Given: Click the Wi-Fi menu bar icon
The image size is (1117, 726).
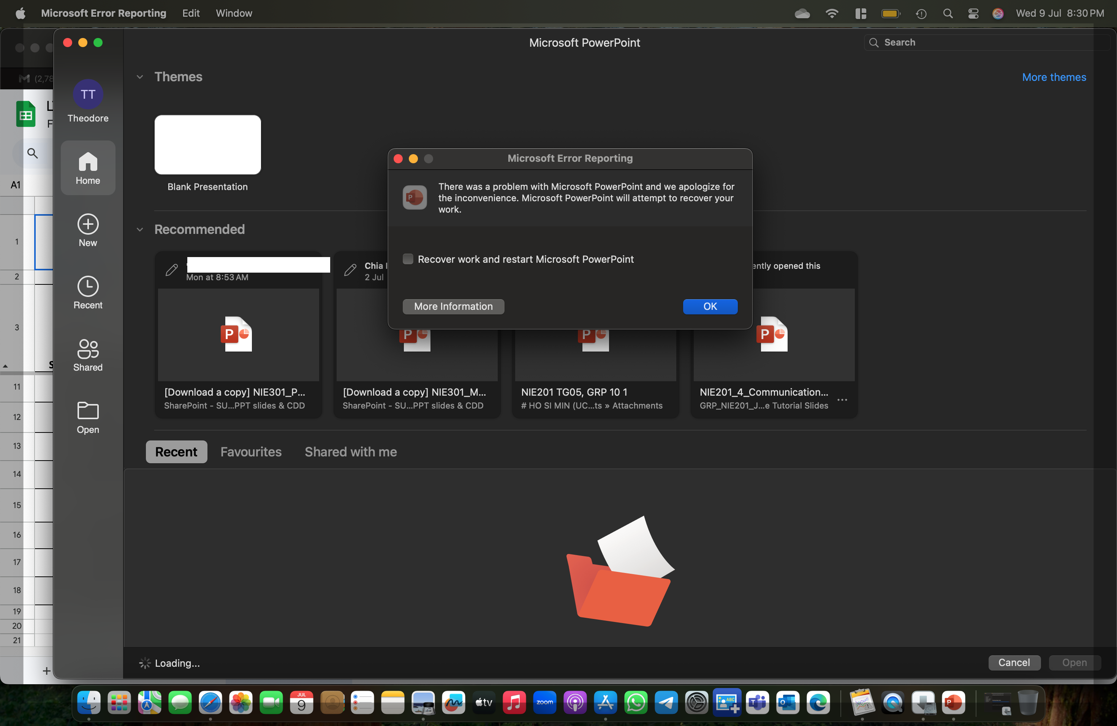Looking at the screenshot, I should tap(831, 13).
